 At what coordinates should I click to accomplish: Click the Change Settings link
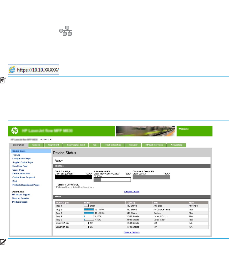click(132, 232)
